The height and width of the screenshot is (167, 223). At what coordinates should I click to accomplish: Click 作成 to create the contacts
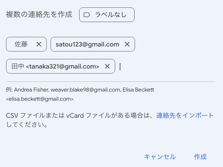tap(200, 157)
